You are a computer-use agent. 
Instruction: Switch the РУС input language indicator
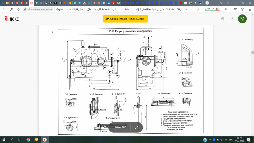coord(231,140)
